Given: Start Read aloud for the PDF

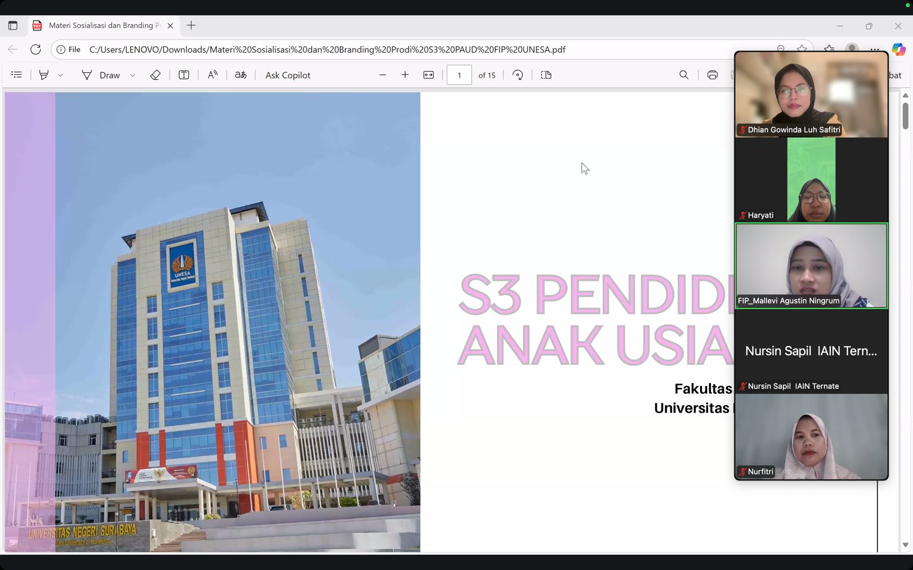Looking at the screenshot, I should 212,75.
